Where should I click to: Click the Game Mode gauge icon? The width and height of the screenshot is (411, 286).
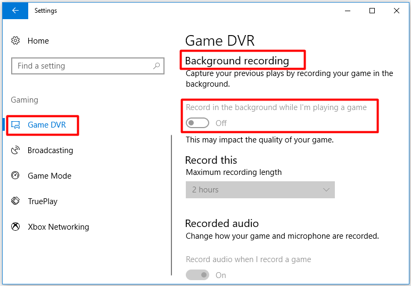pyautogui.click(x=15, y=175)
